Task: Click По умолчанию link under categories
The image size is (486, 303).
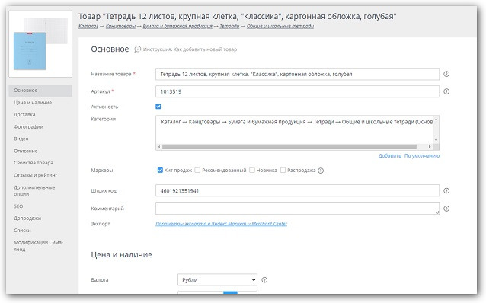Action: (x=422, y=156)
